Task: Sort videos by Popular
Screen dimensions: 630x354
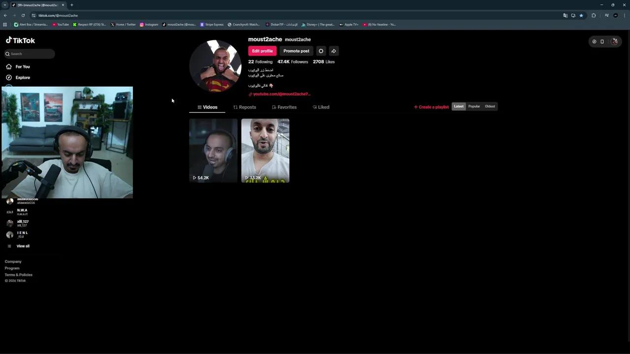Action: click(474, 106)
